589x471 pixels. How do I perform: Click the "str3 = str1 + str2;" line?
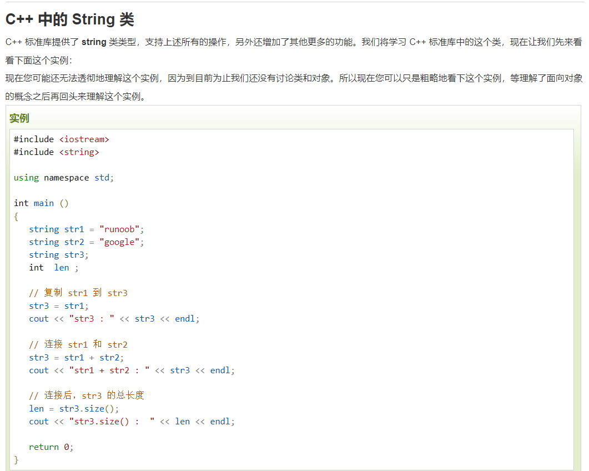tap(77, 358)
